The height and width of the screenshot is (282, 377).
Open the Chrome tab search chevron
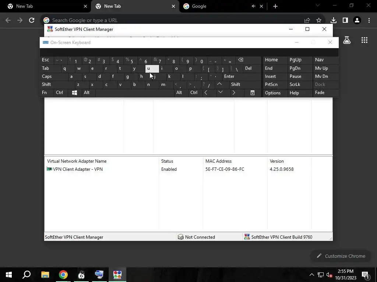point(318,5)
